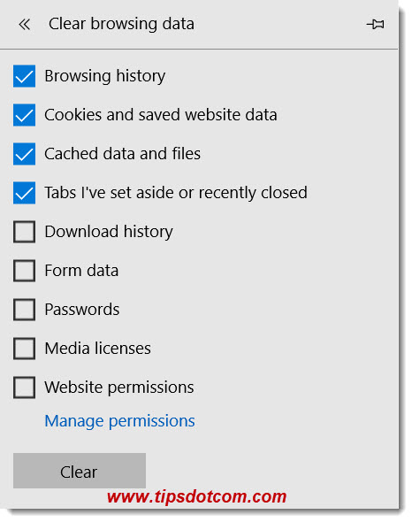Click the 'Passwords' label text
Viewport: 412px width, 522px height.
tap(82, 310)
